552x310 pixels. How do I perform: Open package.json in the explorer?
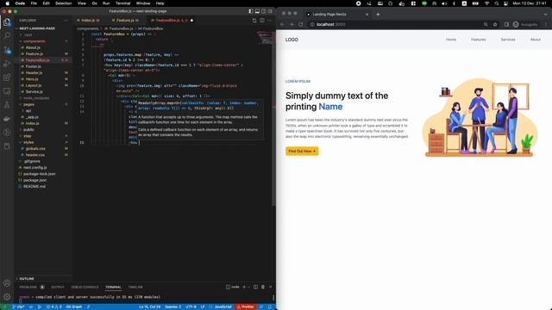34,180
